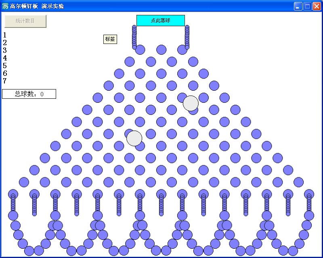Viewport: 323px width, 258px height.
Task: Click the upper white falling ball
Action: pos(191,103)
